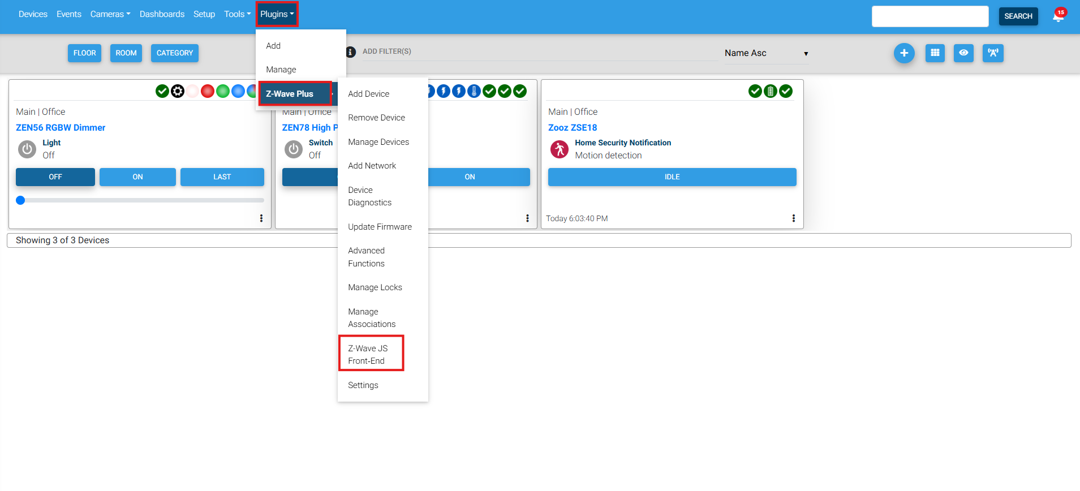The image size is (1080, 491).
Task: Open the FLOOR filter
Action: (x=85, y=53)
